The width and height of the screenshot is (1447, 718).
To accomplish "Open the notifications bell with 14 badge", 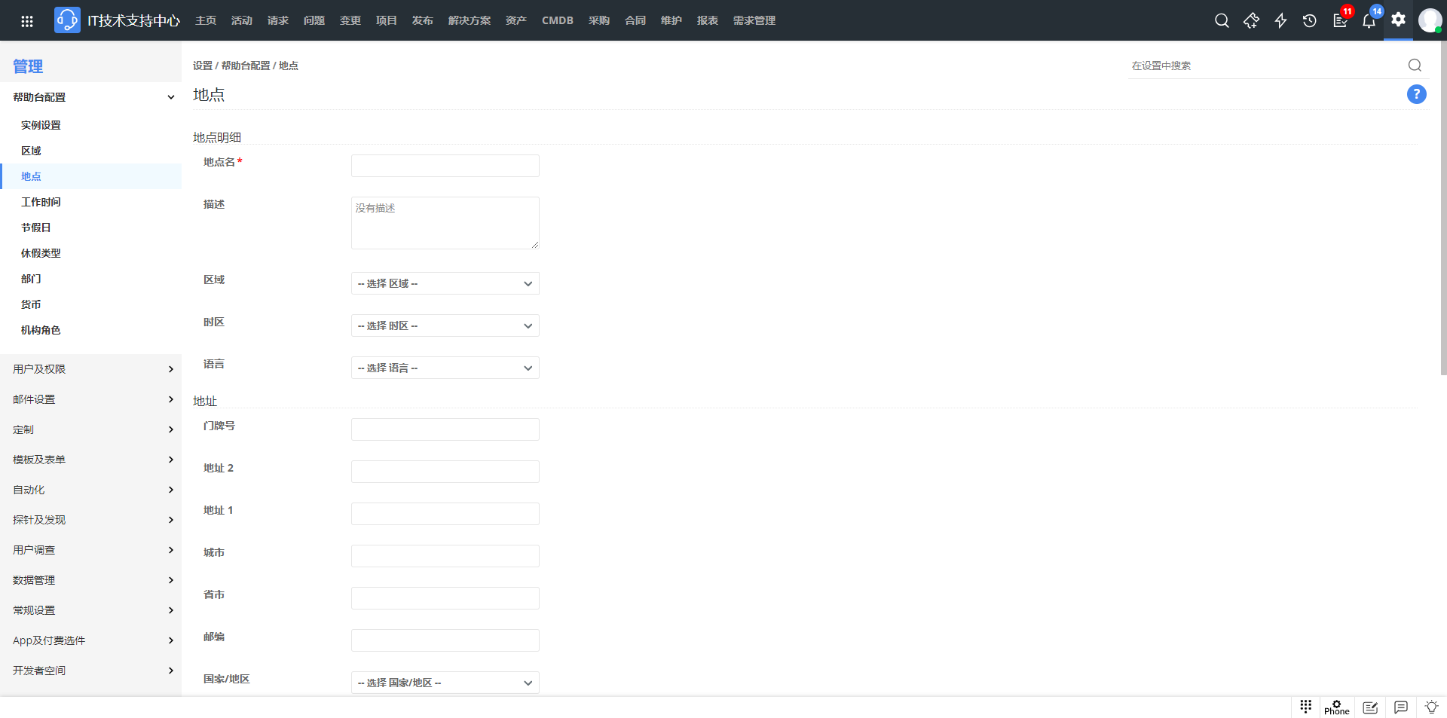I will (1369, 20).
